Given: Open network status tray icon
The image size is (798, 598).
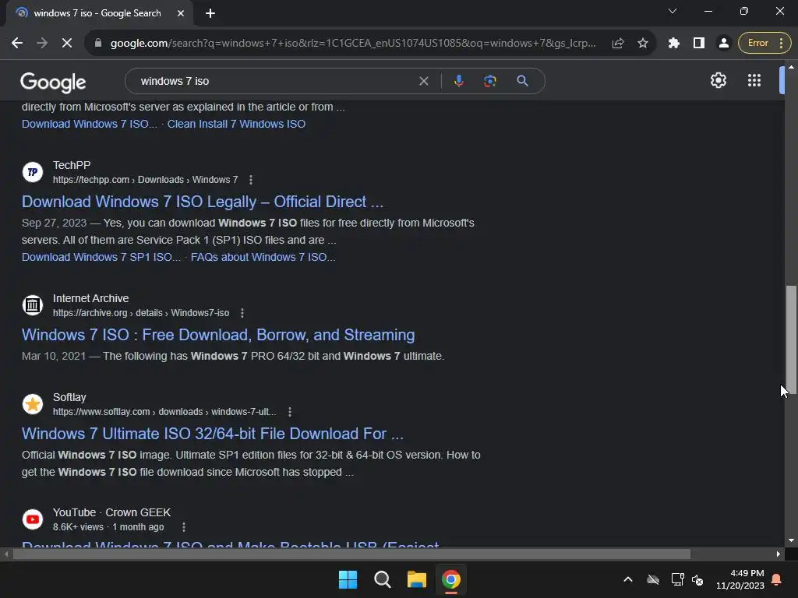Looking at the screenshot, I should [x=677, y=579].
